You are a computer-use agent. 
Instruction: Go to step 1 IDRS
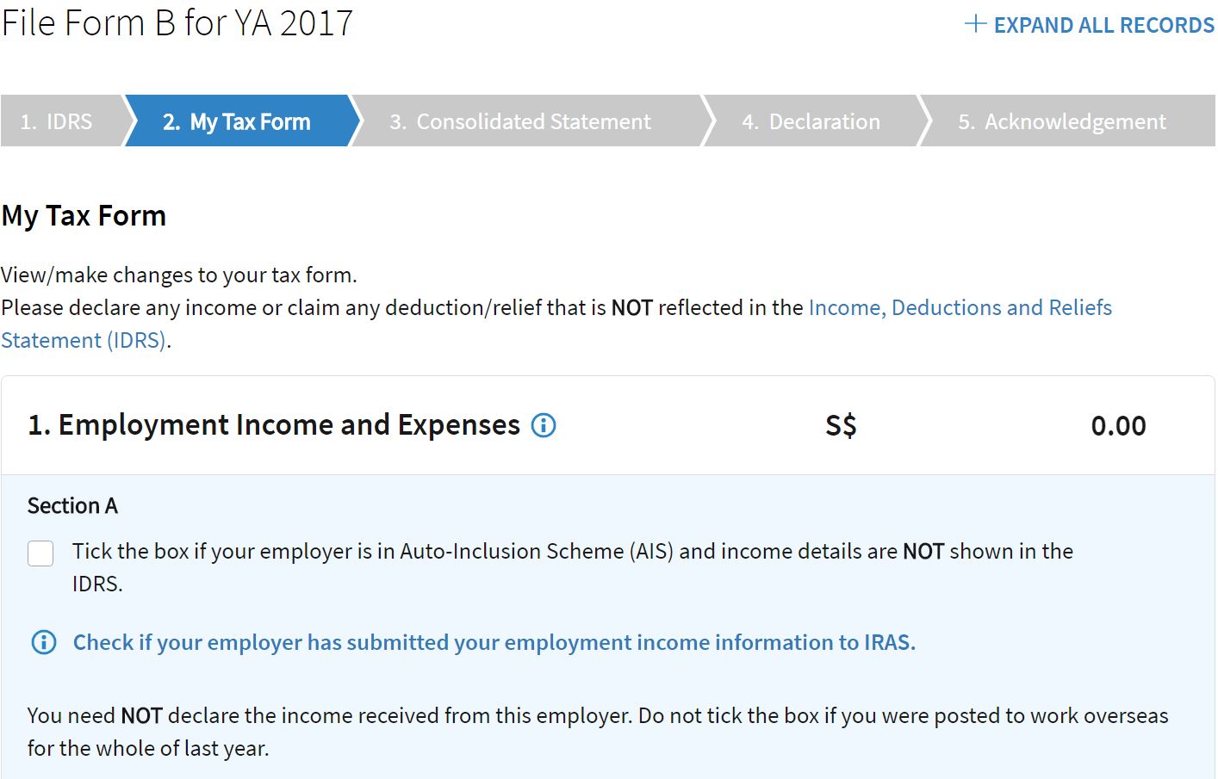pos(57,121)
